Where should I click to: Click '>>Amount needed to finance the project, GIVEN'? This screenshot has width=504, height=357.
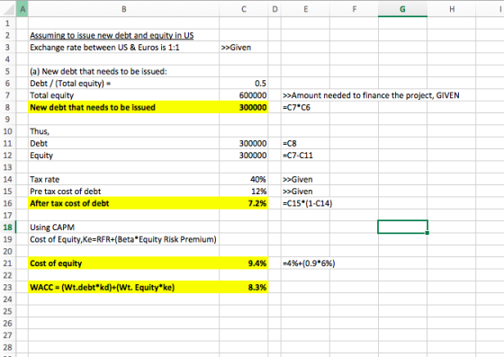tap(371, 95)
